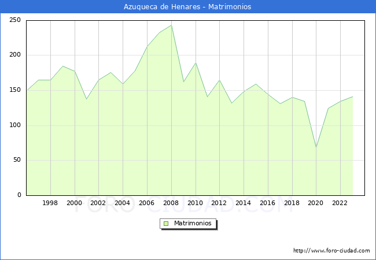The height and width of the screenshot is (260, 376).
Task: Click the 2010 x-axis label
Action: pyautogui.click(x=195, y=203)
